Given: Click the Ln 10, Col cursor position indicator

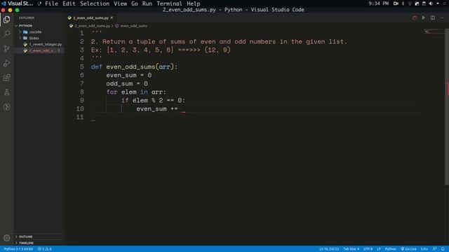Looking at the screenshot, I should tap(329, 249).
